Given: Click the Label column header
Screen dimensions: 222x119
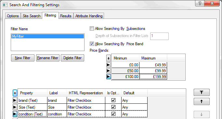Looking at the screenshot, I should (x=57, y=93).
